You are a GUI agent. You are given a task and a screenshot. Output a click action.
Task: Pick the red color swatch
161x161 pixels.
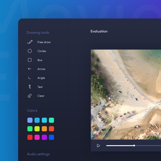point(30,137)
